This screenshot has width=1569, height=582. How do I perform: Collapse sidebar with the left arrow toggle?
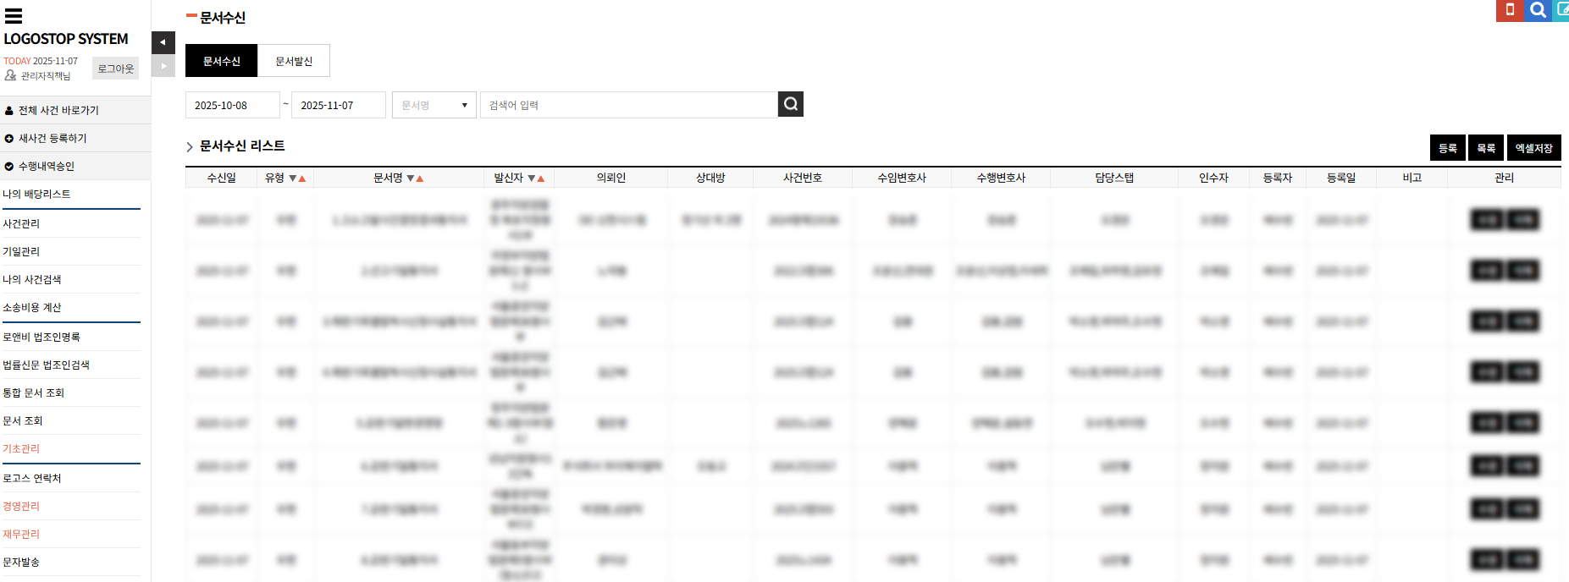pyautogui.click(x=163, y=42)
